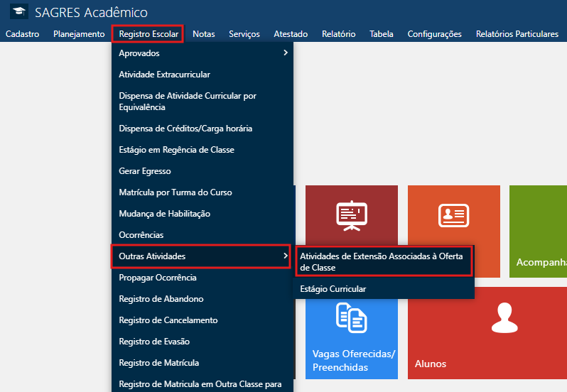Select Registro de Evasão

(x=202, y=342)
